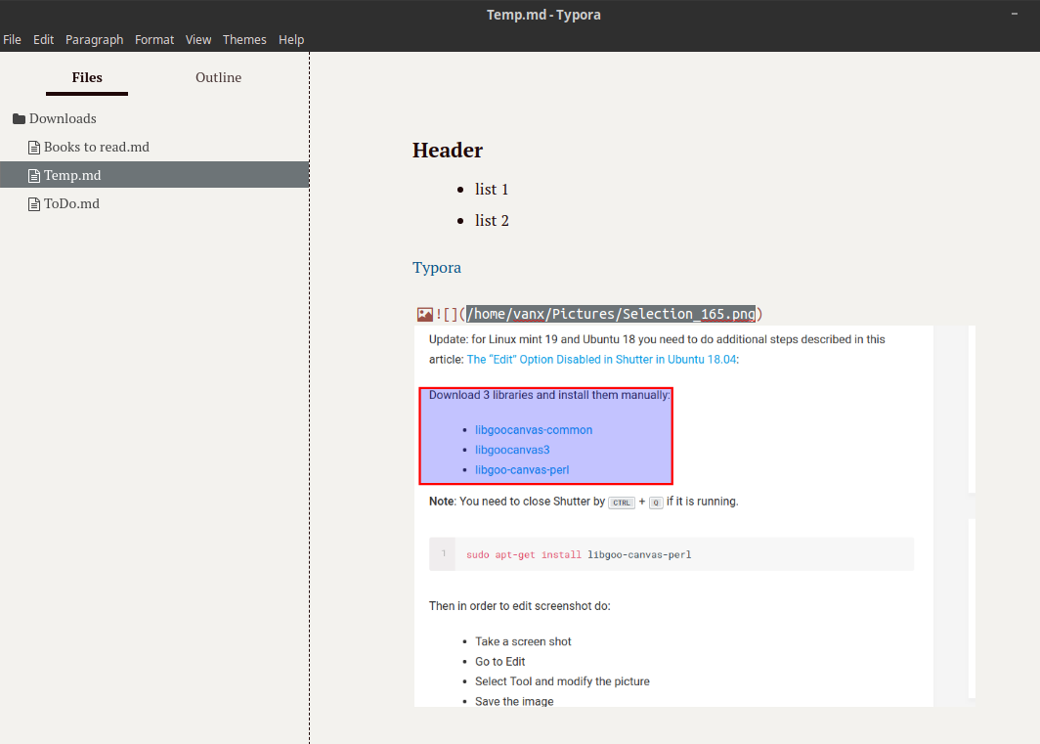1040x744 pixels.
Task: Open ToDo.md from the file list
Action: click(x=71, y=203)
